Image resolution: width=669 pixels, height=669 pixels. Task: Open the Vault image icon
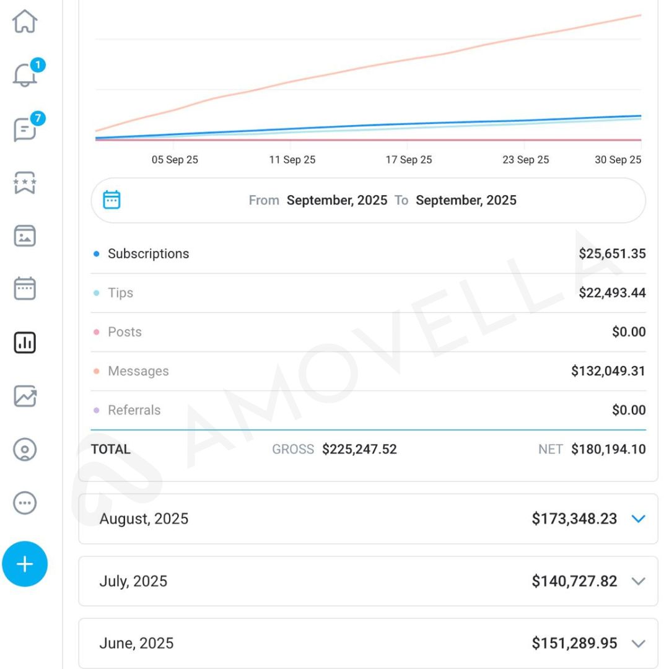pyautogui.click(x=25, y=236)
